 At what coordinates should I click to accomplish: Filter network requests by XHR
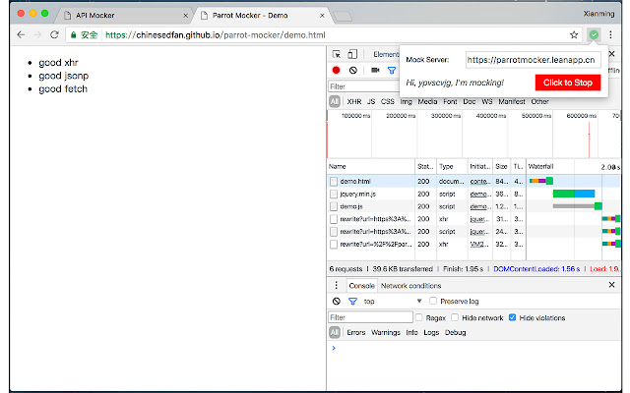click(x=354, y=102)
